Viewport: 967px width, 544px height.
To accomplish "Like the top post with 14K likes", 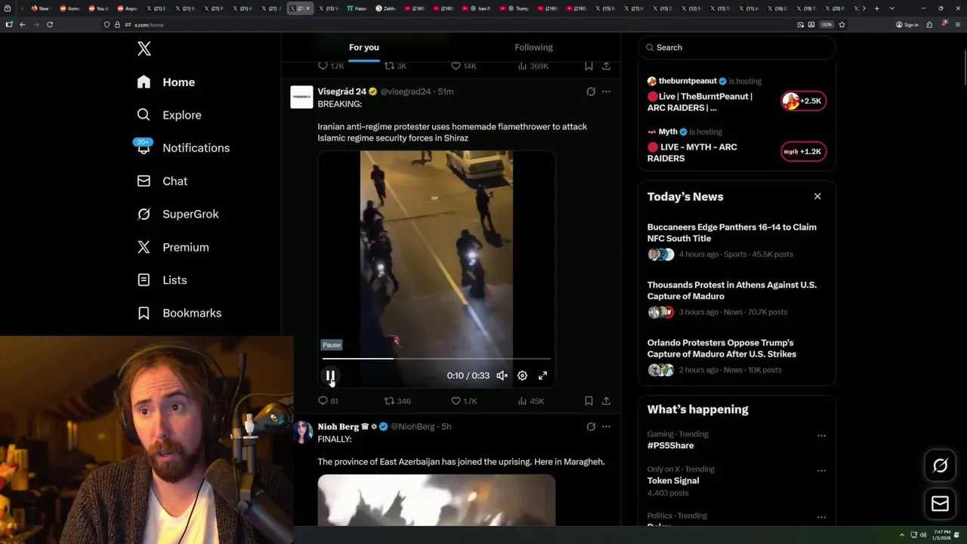I will click(x=464, y=66).
